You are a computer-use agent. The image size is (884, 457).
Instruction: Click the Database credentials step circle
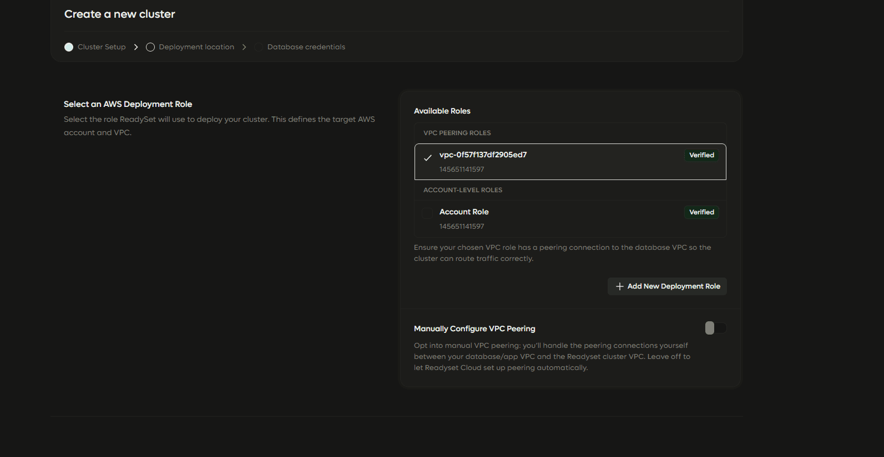point(259,47)
